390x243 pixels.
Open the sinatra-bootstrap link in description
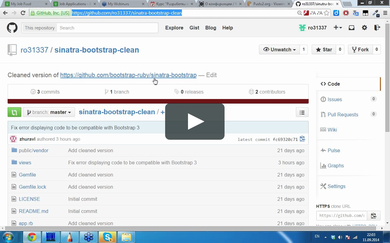tap(128, 75)
